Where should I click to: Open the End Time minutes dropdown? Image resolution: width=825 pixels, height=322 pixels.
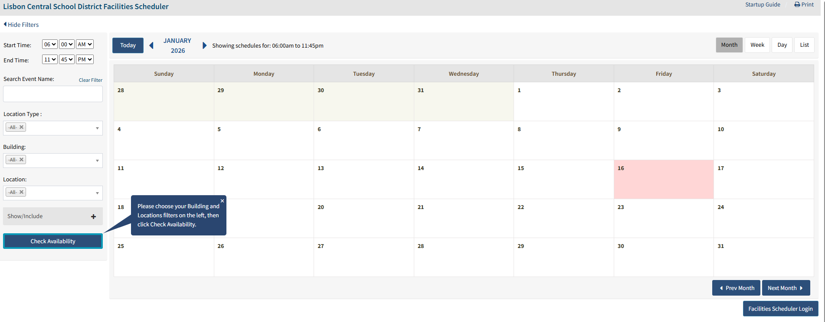point(66,60)
